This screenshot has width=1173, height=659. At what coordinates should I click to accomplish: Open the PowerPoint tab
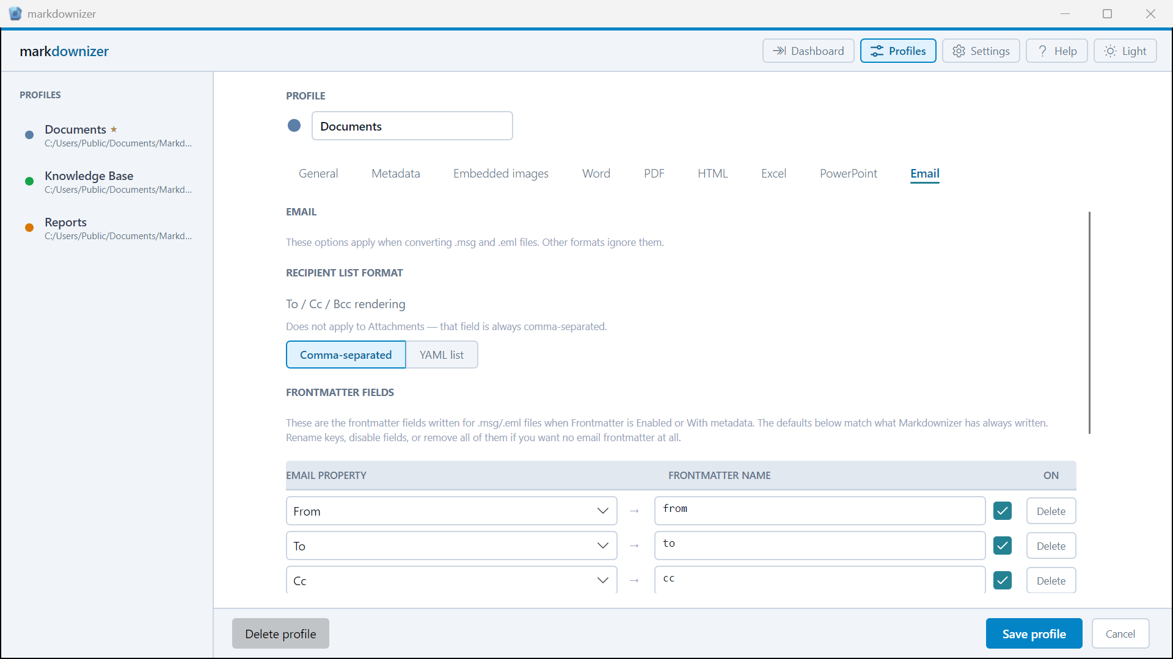pos(849,173)
